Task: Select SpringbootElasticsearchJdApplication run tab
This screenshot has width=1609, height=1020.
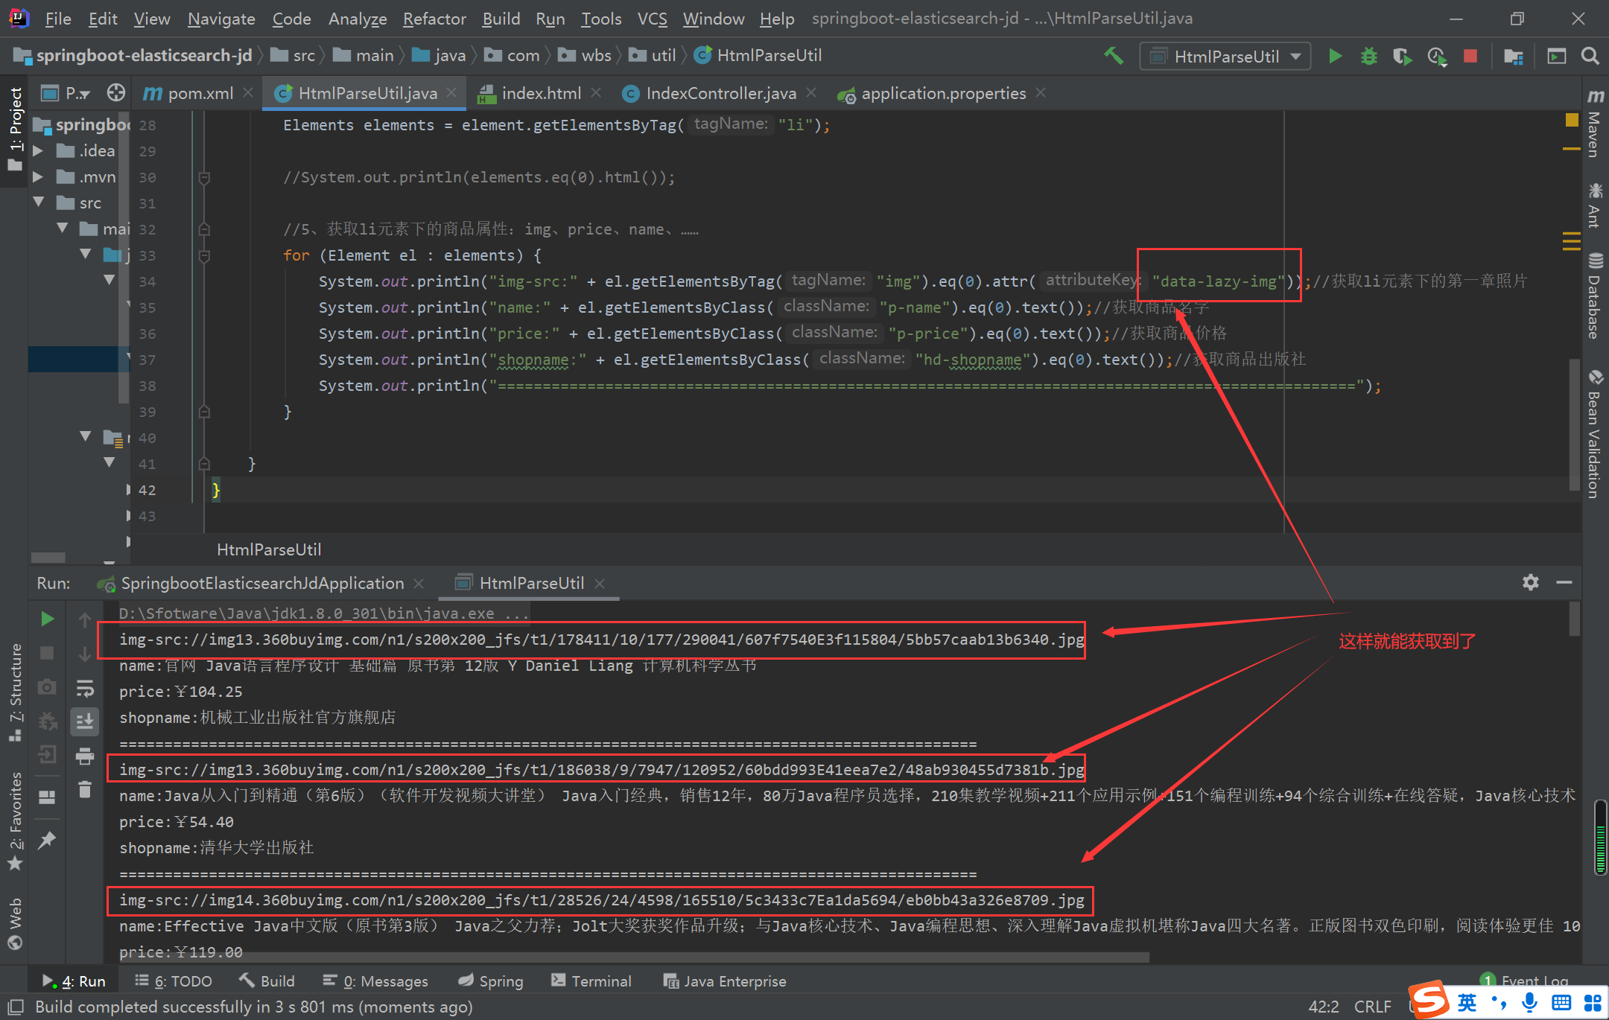Action: coord(261,583)
